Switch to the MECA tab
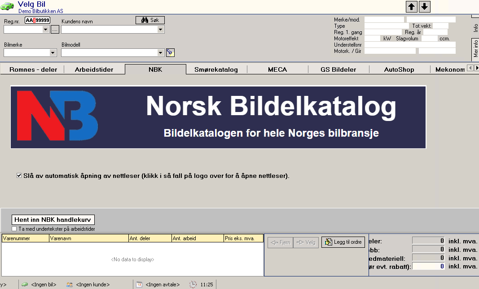479x289 pixels. tap(277, 69)
